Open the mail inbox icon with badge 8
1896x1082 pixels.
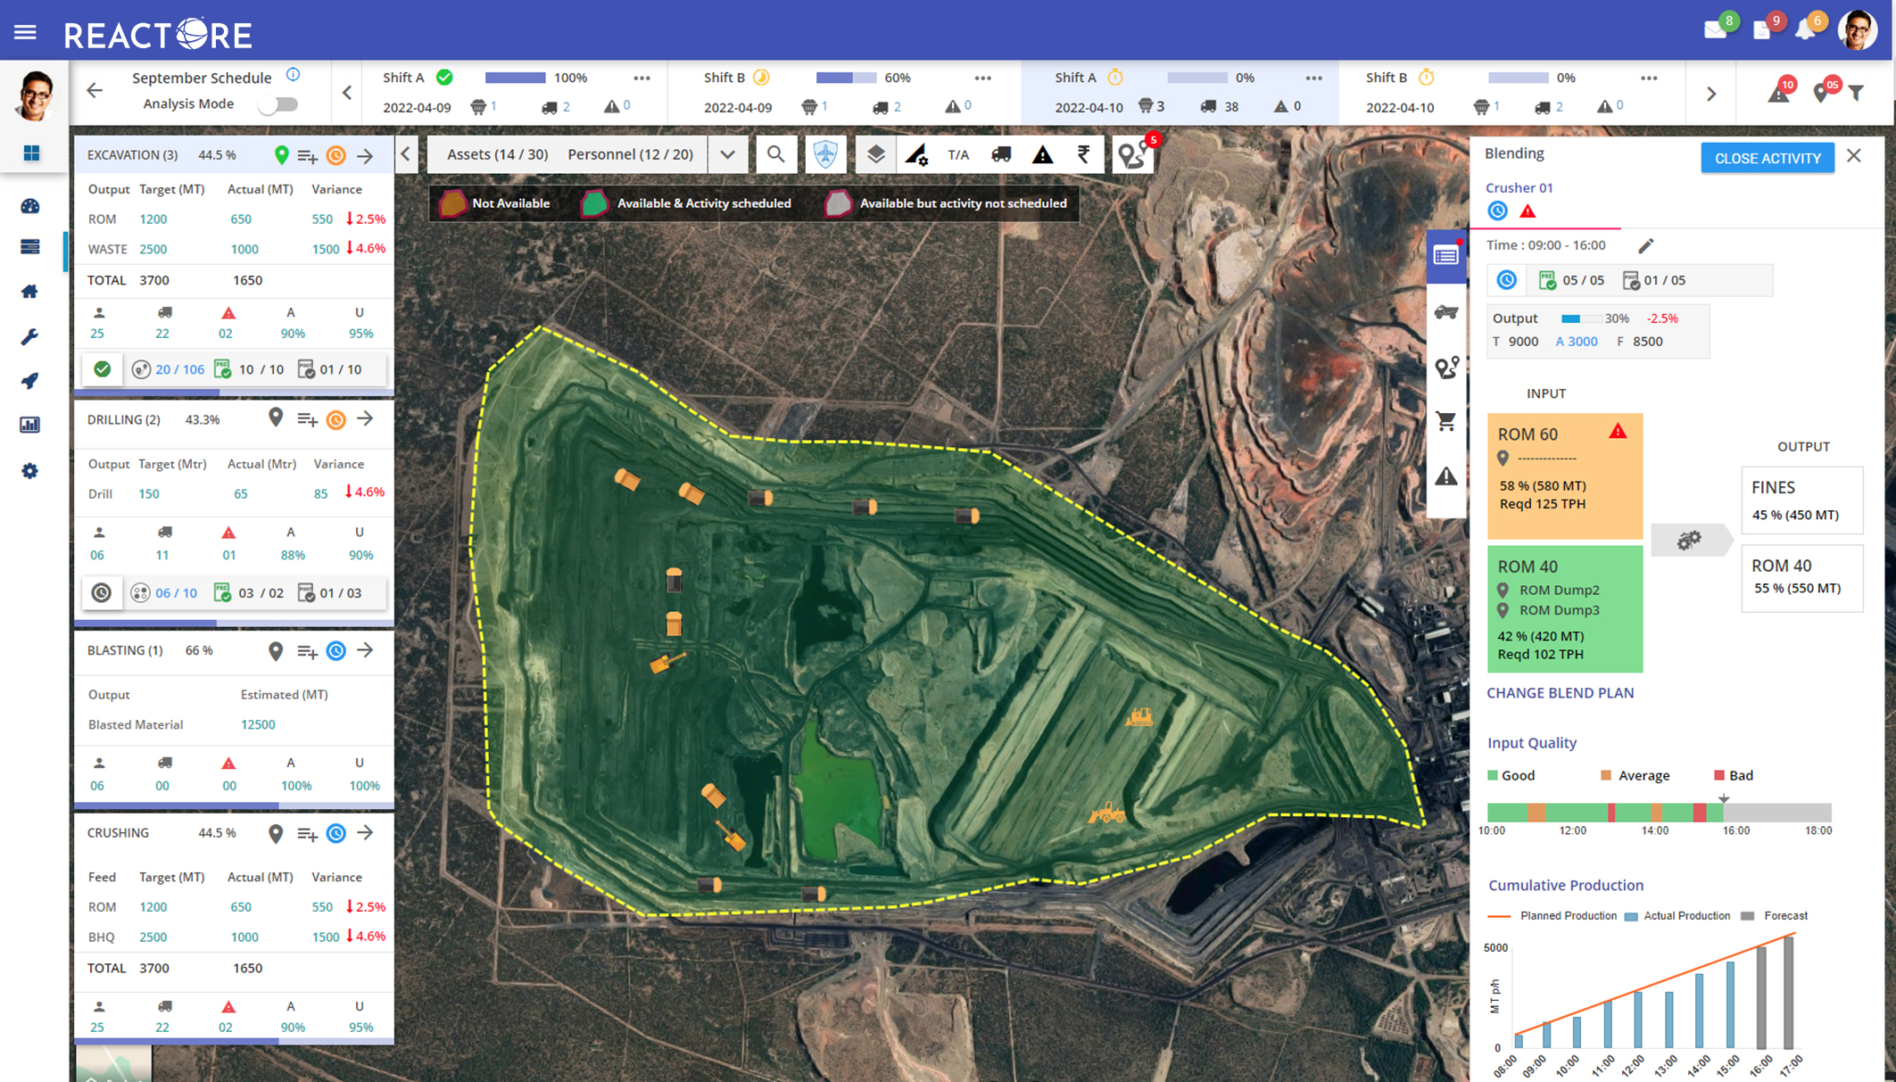pyautogui.click(x=1715, y=29)
